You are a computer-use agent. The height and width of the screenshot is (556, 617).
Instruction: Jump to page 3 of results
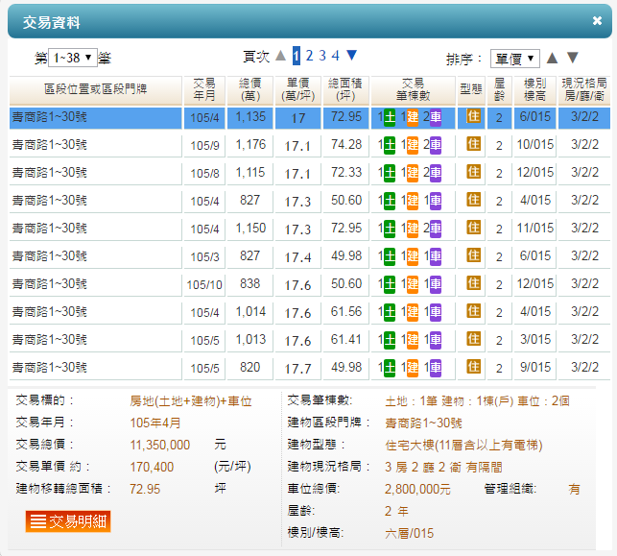tap(323, 56)
